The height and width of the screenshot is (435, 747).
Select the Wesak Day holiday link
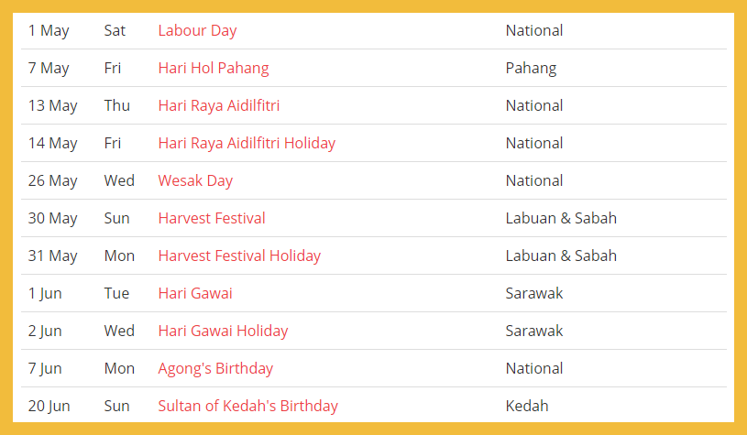pos(195,180)
